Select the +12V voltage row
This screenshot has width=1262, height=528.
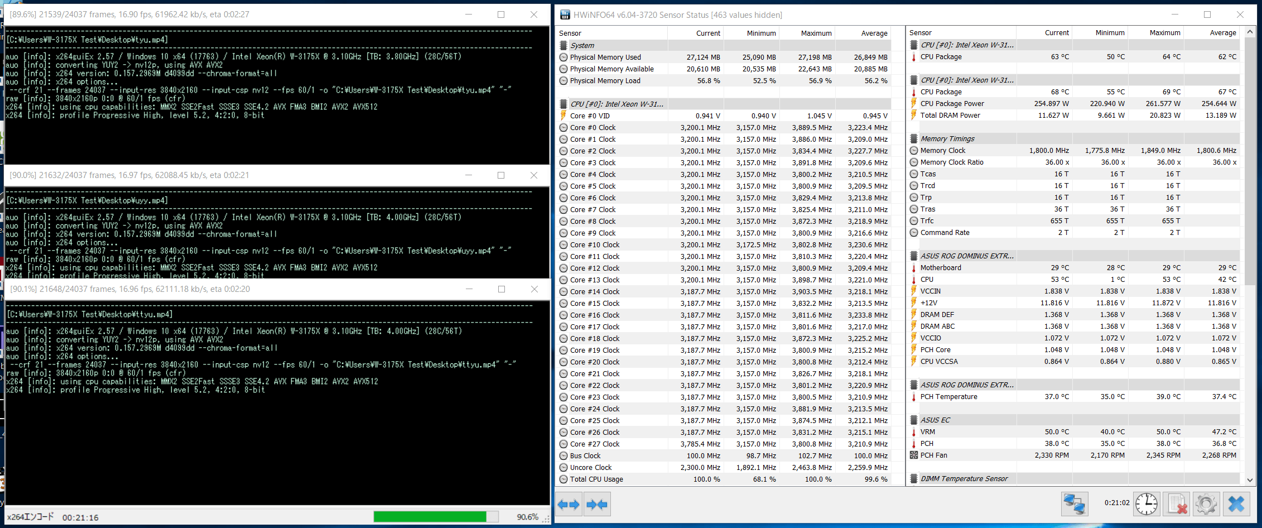point(1074,303)
